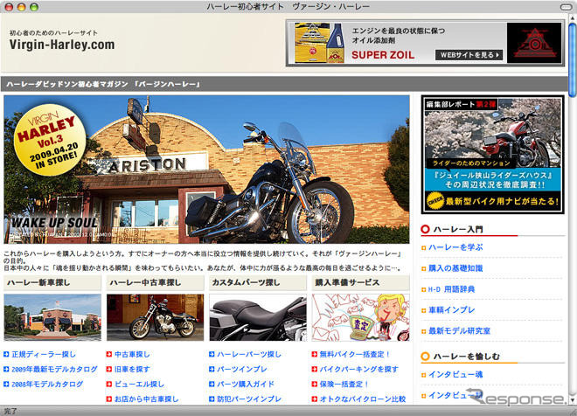Click the blue arrow icon beside ハーレーパーツ探し
This screenshot has height=416, width=577.
[x=212, y=354]
